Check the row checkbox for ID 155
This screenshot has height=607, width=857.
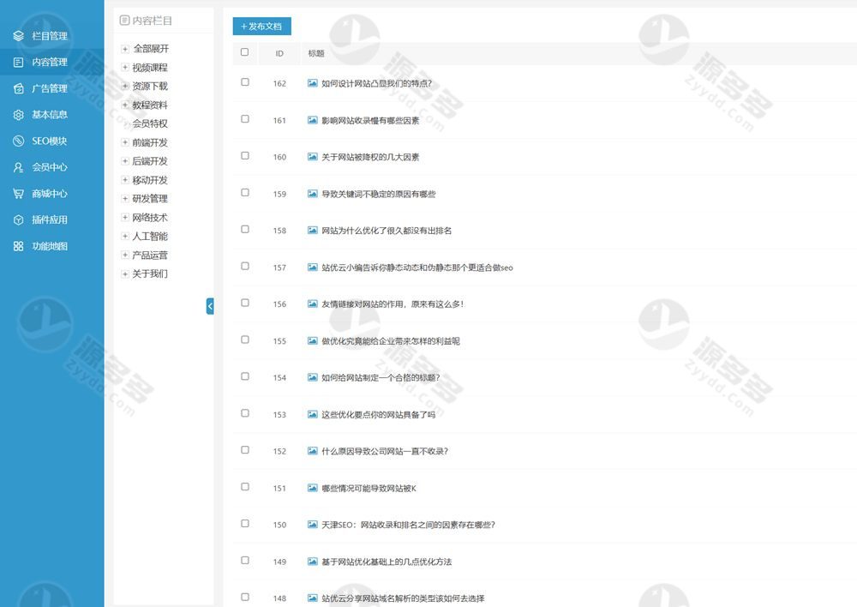point(245,340)
